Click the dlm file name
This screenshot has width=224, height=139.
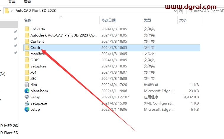(34, 85)
